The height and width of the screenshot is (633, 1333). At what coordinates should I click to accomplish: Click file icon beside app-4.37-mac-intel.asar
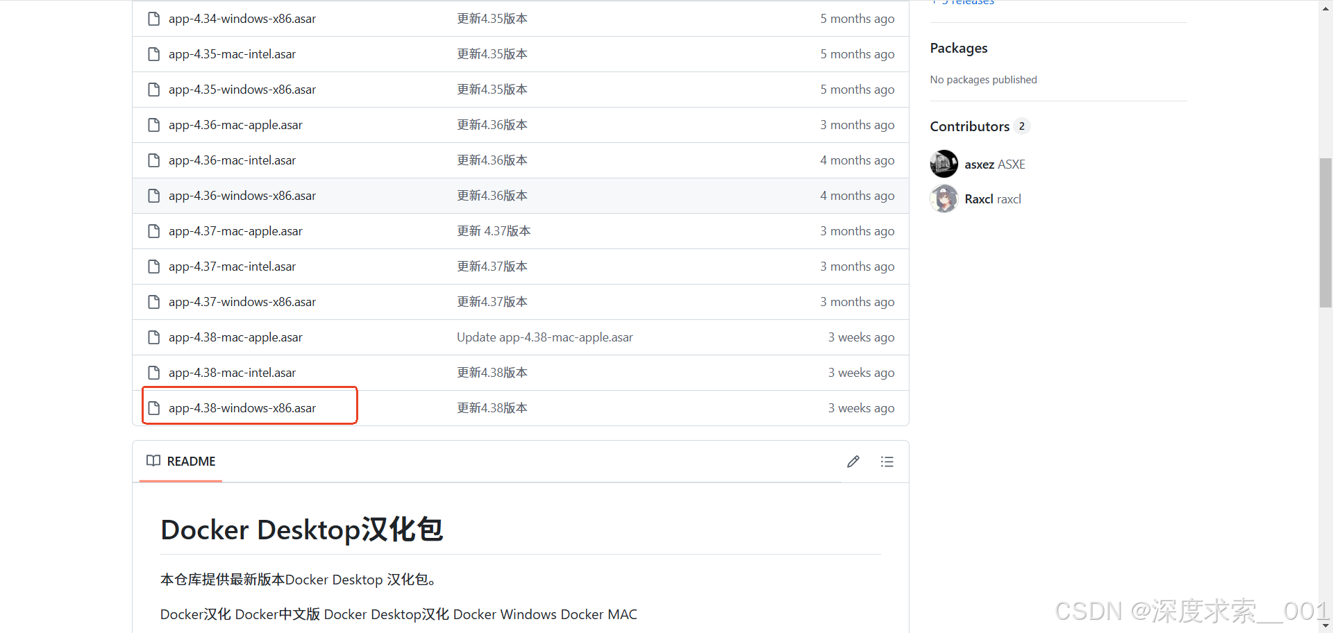154,267
